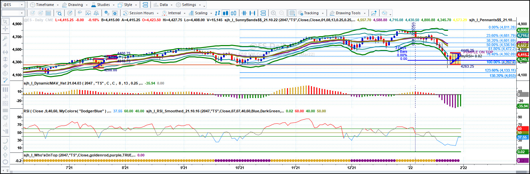Open the boxed gear settings icon

(115, 13)
